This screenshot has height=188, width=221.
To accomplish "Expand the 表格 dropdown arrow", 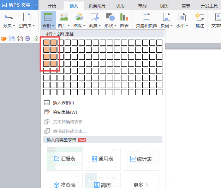I will pyautogui.click(x=53, y=26).
